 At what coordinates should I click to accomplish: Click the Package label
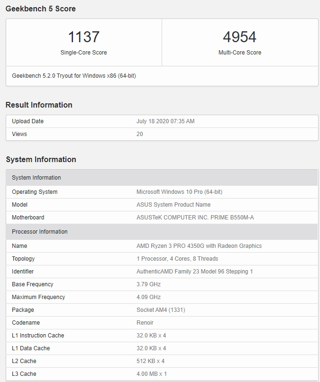[x=23, y=310]
